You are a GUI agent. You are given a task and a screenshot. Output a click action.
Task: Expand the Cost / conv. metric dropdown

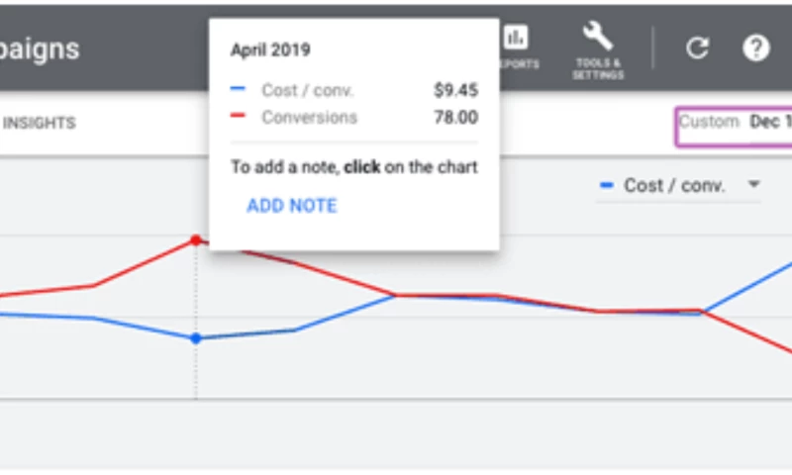pyautogui.click(x=678, y=185)
